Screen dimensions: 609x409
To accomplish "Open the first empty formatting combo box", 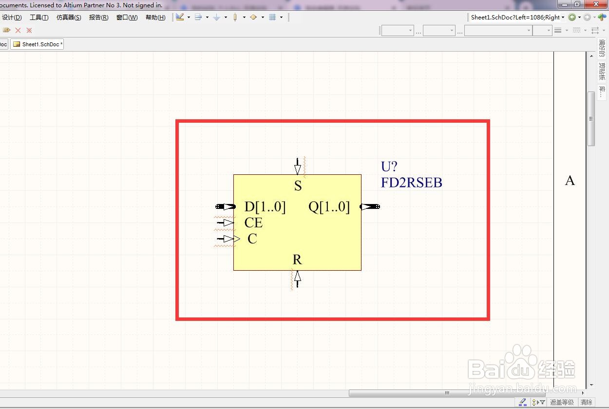I will [398, 31].
